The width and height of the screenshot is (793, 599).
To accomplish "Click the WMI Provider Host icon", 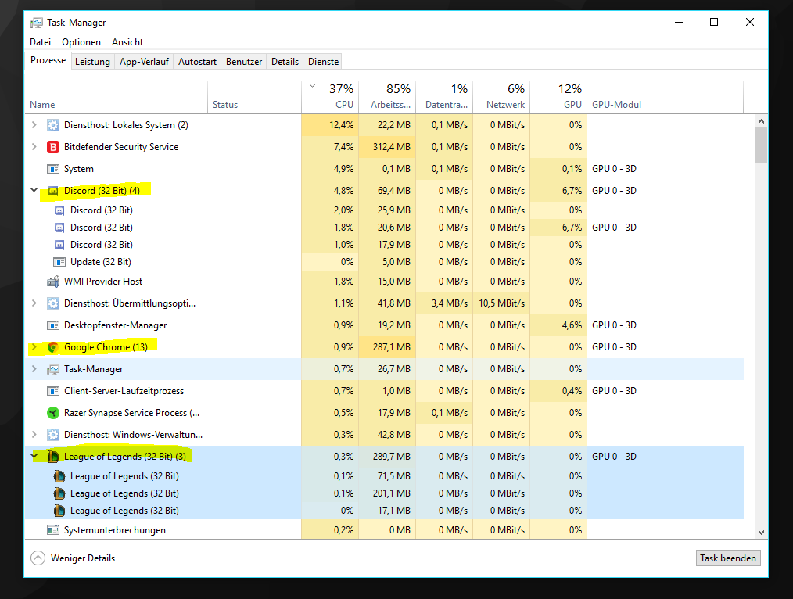I will tap(52, 282).
